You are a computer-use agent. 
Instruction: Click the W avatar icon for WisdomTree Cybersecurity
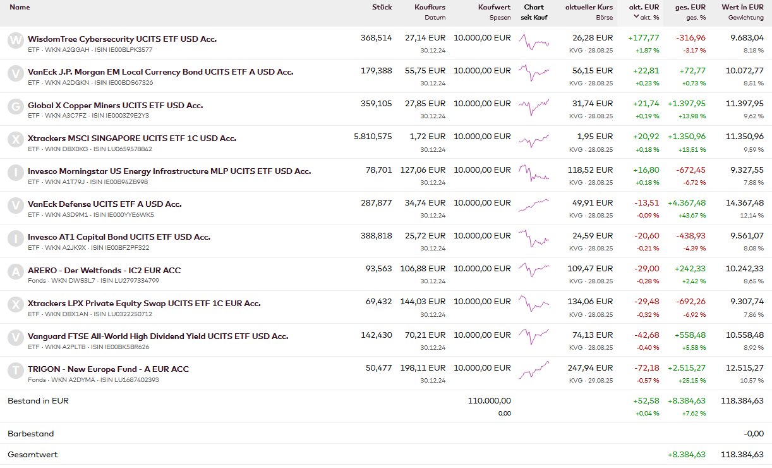click(x=15, y=41)
